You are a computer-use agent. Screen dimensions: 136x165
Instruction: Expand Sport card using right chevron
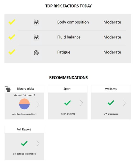[81, 103]
